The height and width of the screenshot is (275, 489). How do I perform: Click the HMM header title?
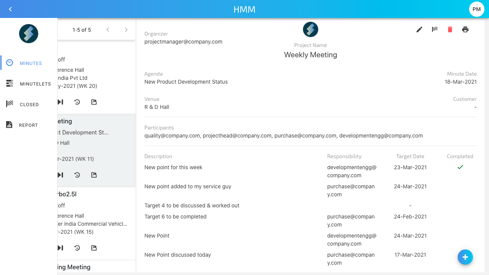click(244, 9)
